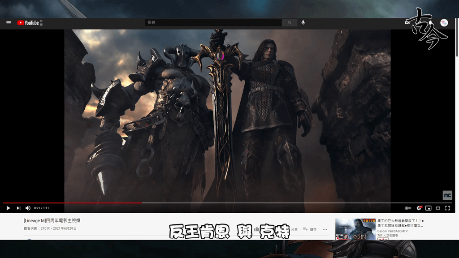Skip to the next video

pyautogui.click(x=18, y=208)
